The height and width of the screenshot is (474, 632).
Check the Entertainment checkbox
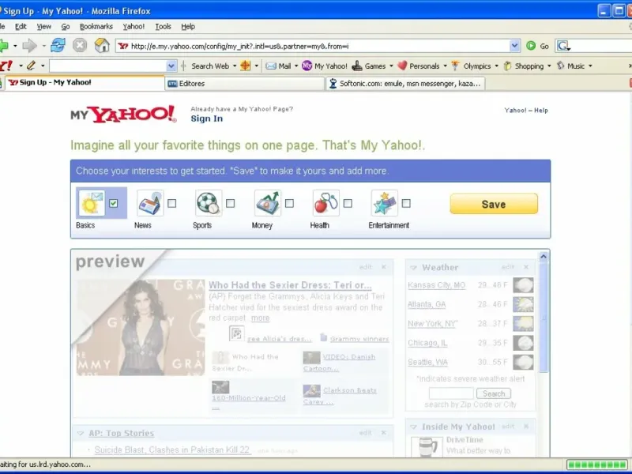406,203
